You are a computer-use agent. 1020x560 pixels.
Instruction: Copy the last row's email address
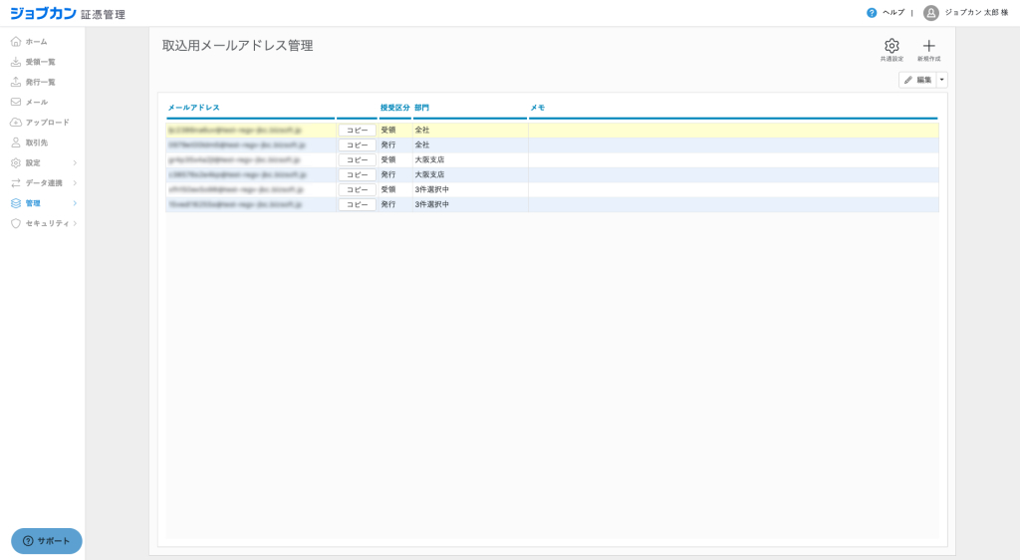click(357, 204)
